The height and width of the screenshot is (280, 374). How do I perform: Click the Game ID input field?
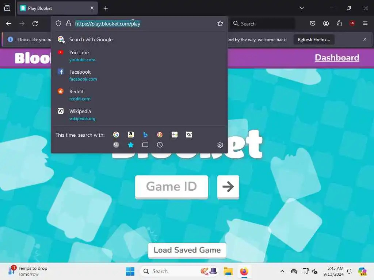tap(172, 187)
